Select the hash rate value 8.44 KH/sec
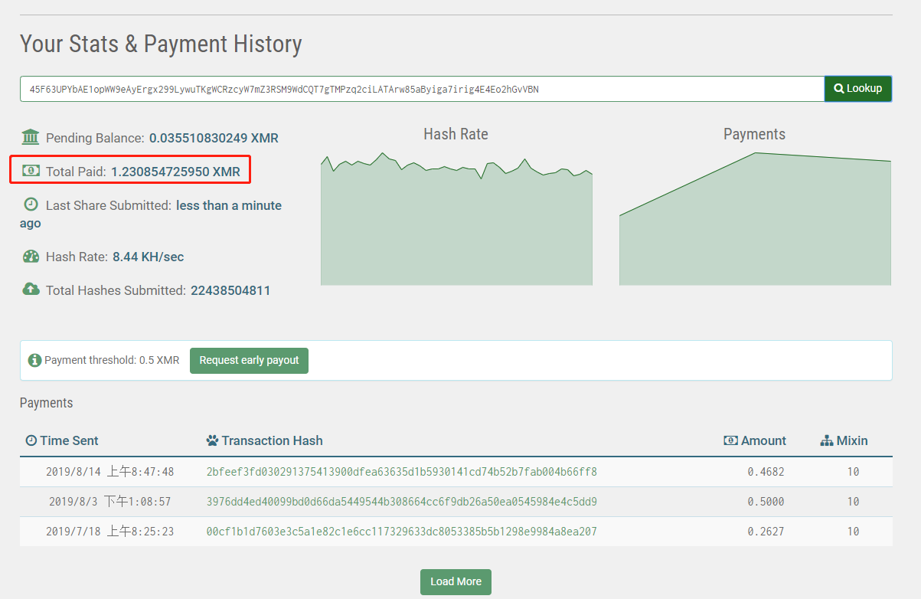This screenshot has height=599, width=921. pos(148,257)
